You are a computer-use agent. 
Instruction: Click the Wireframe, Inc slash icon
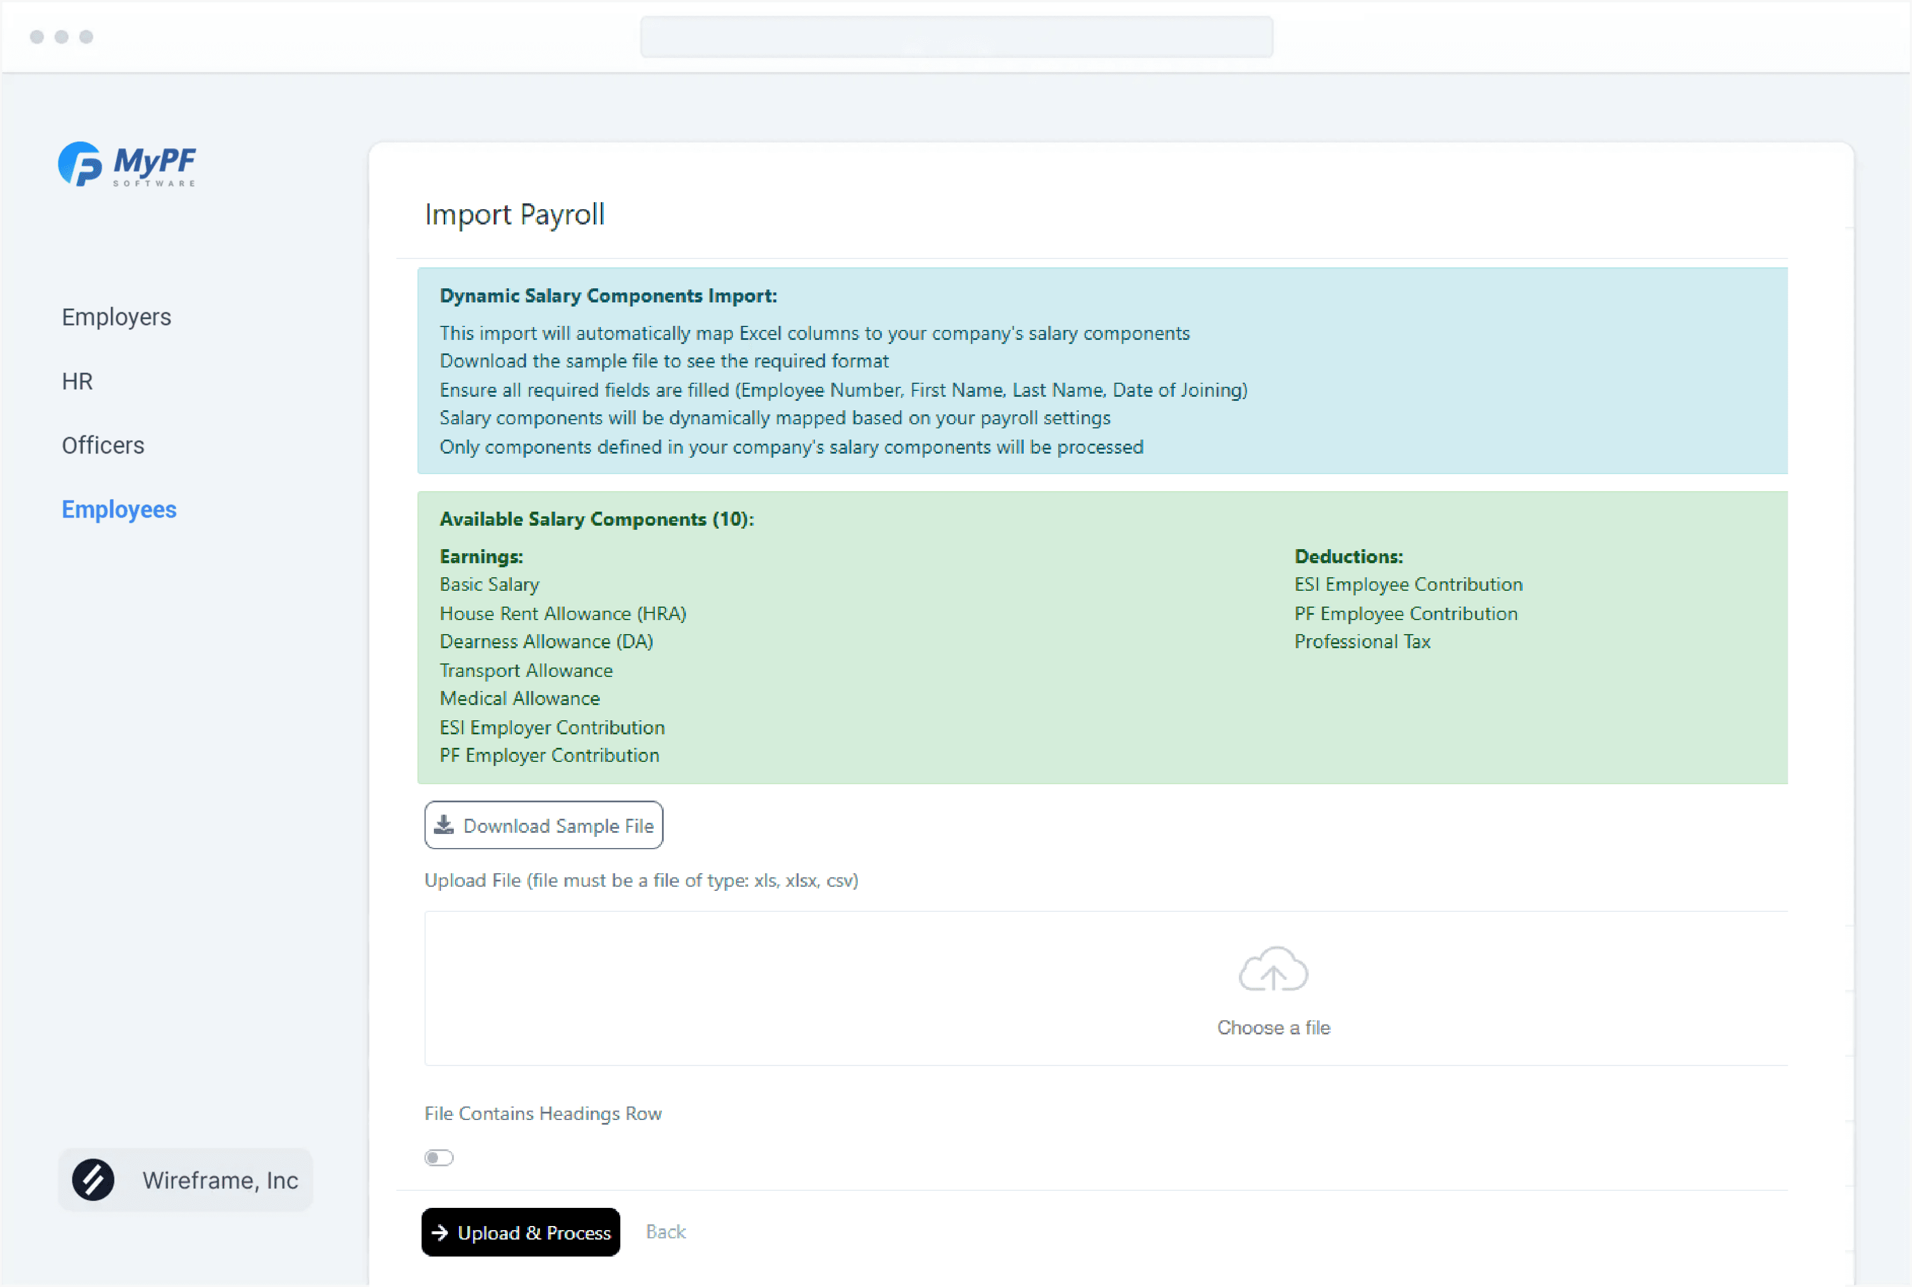pos(93,1180)
